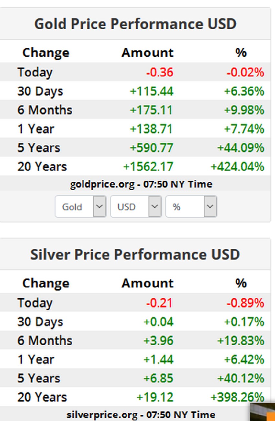Click the silver 20 Years amount +19.12
The image size is (275, 421).
coord(155,397)
